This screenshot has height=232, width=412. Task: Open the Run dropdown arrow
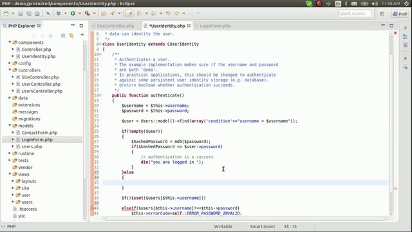(x=80, y=14)
